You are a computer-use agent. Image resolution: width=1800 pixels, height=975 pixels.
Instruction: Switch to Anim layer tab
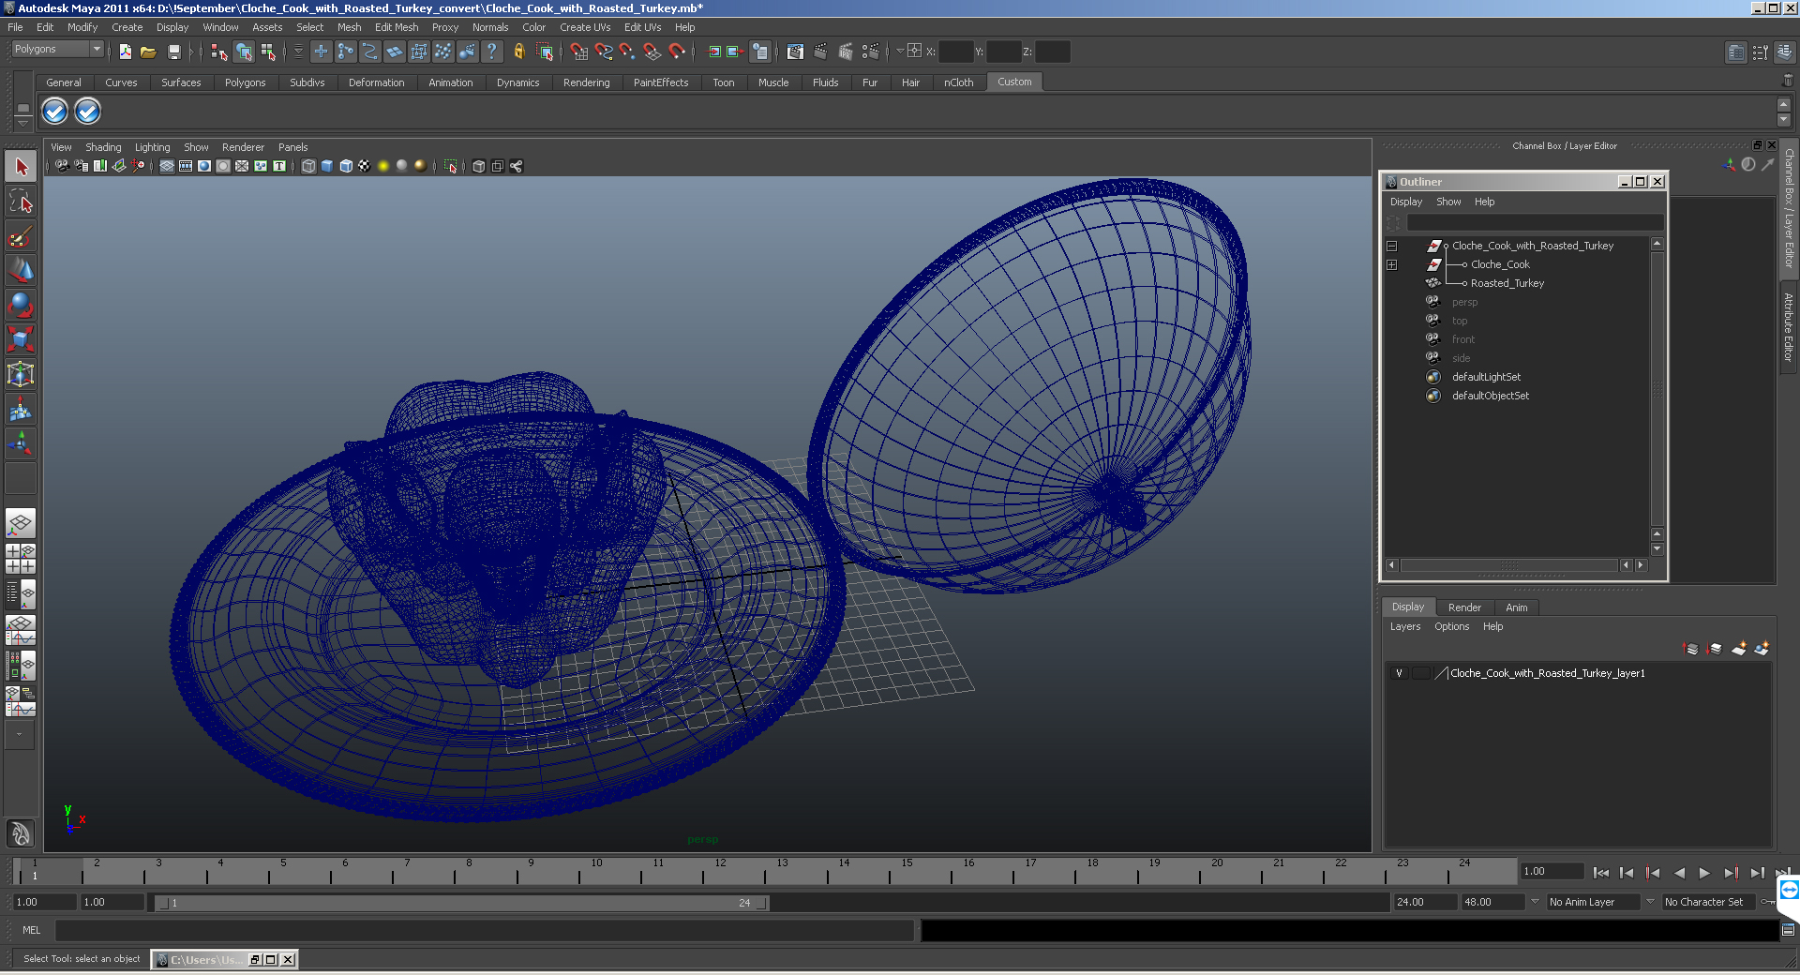point(1516,607)
